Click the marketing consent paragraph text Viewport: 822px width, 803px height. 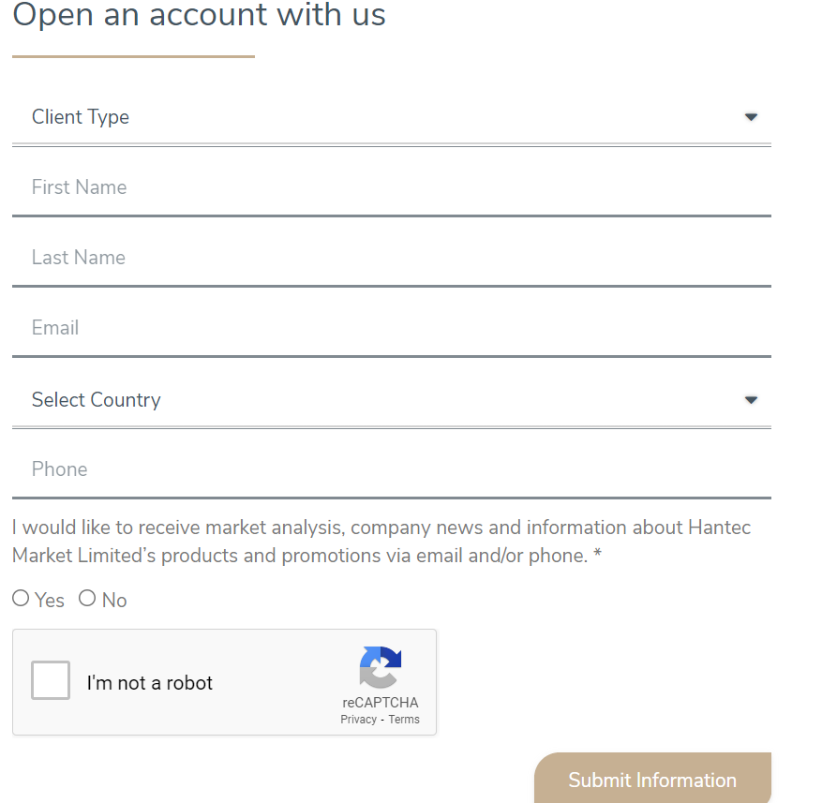tap(381, 542)
